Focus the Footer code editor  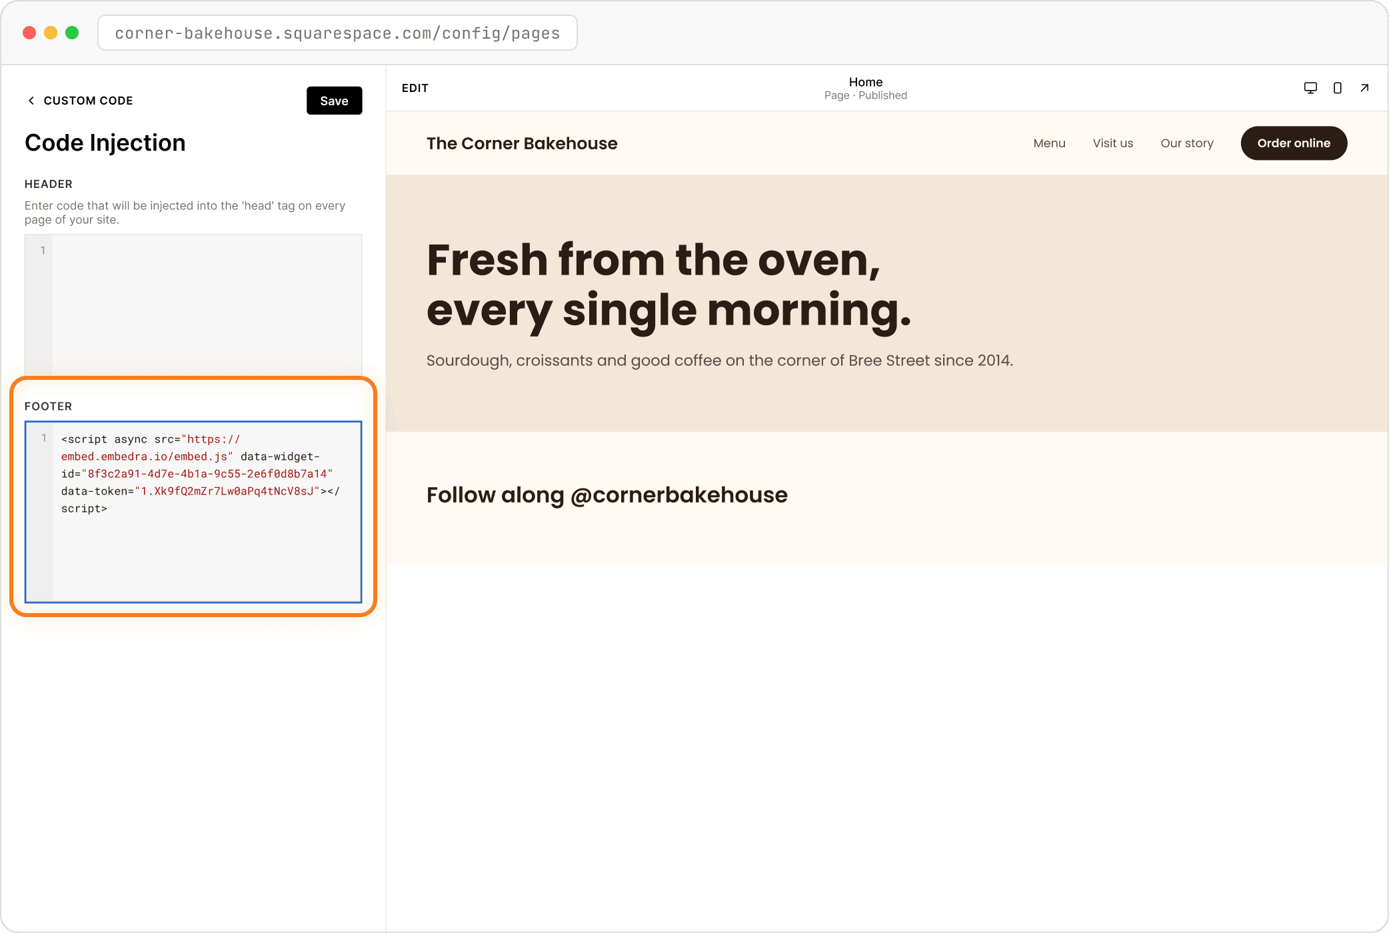click(193, 512)
